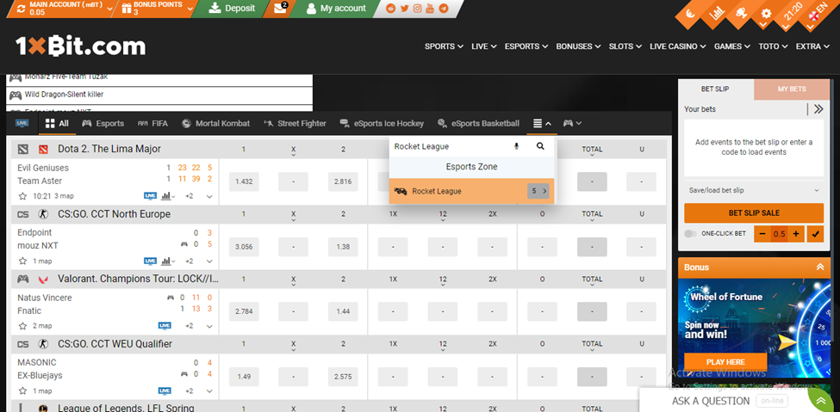Open the ESPORTS menu
Image resolution: width=840 pixels, height=412 pixels.
(526, 46)
